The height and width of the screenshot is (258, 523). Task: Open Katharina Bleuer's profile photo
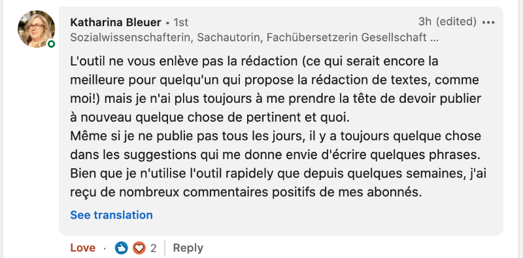click(x=37, y=29)
